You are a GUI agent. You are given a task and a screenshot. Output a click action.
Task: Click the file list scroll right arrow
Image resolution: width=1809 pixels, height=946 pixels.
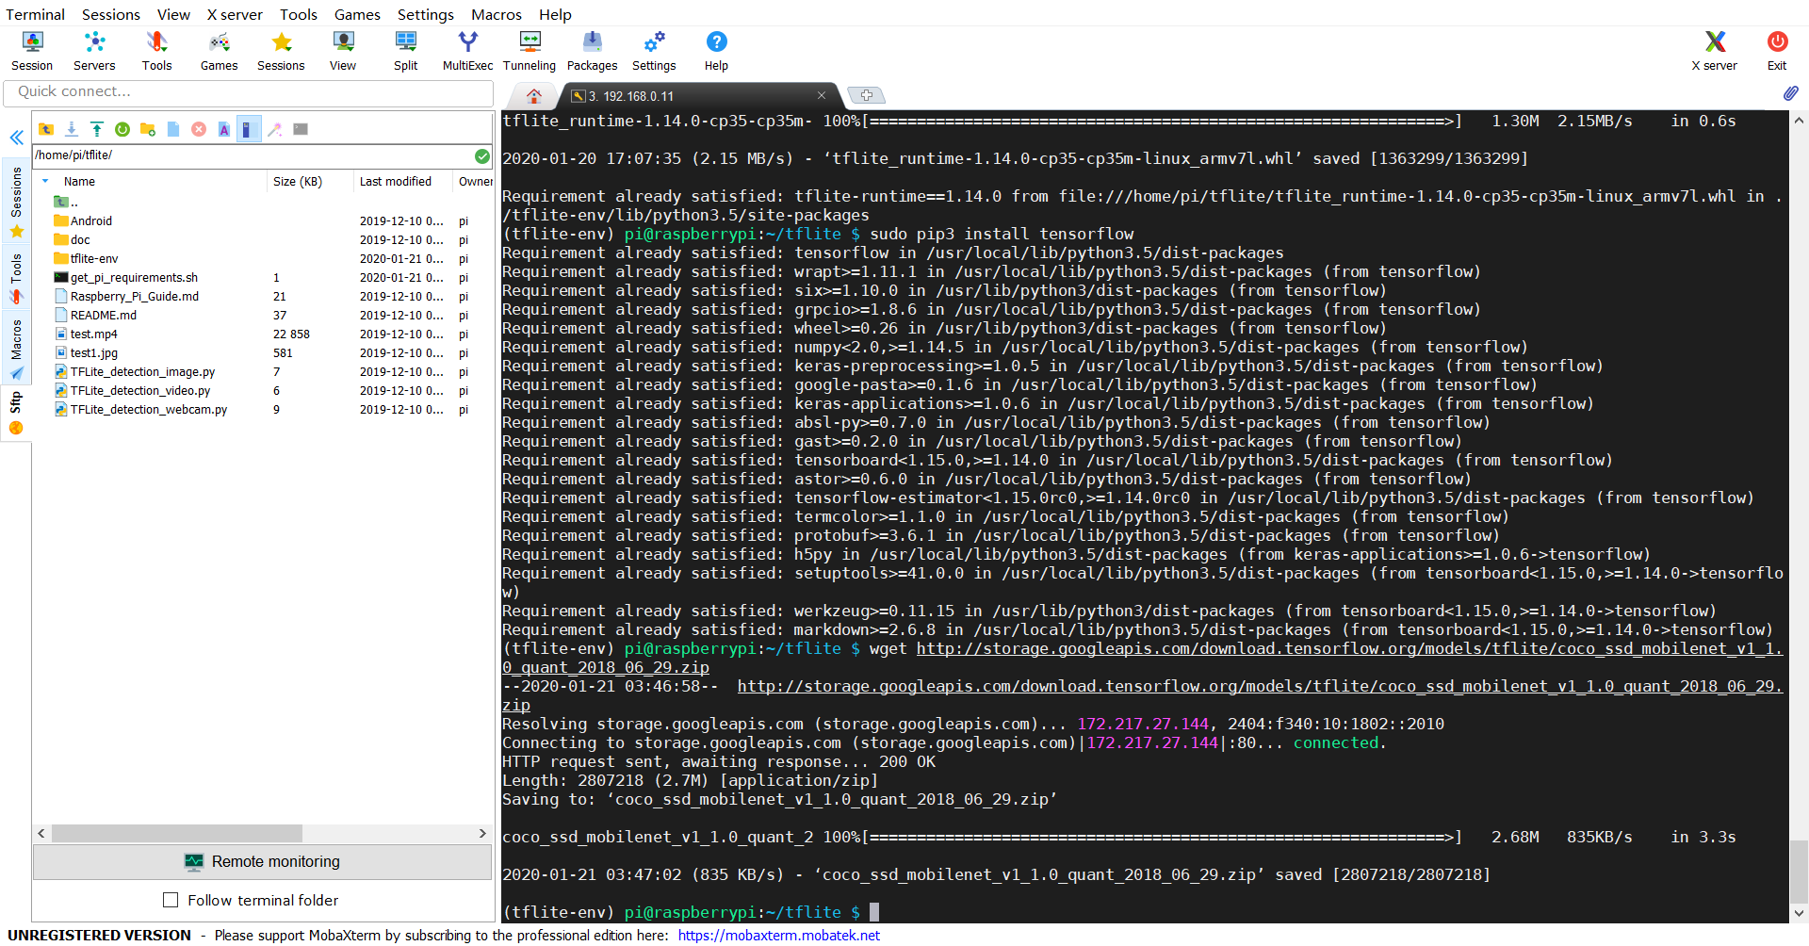coord(482,834)
